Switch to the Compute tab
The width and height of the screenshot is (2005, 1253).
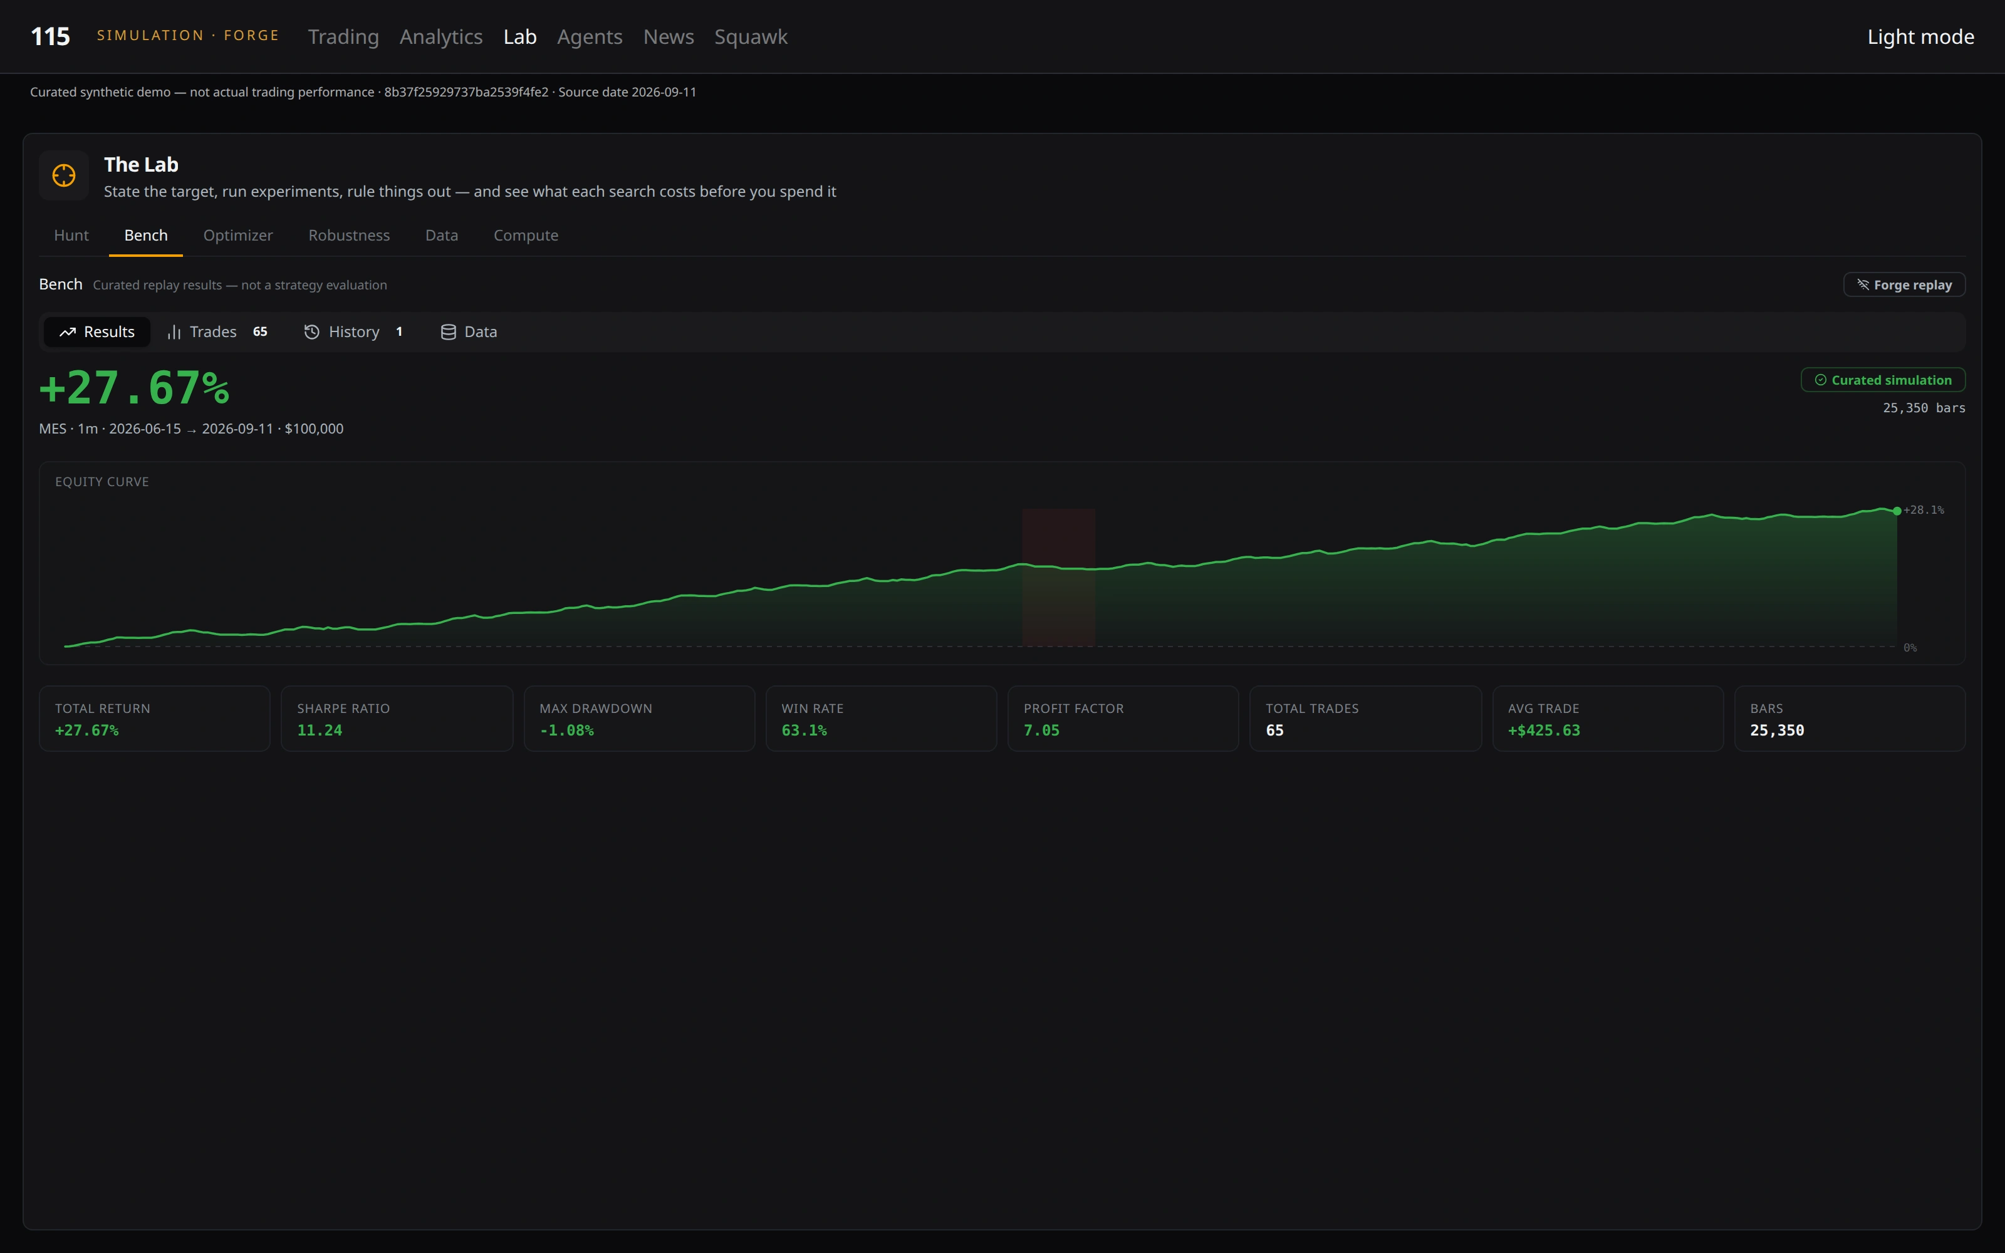click(x=525, y=236)
